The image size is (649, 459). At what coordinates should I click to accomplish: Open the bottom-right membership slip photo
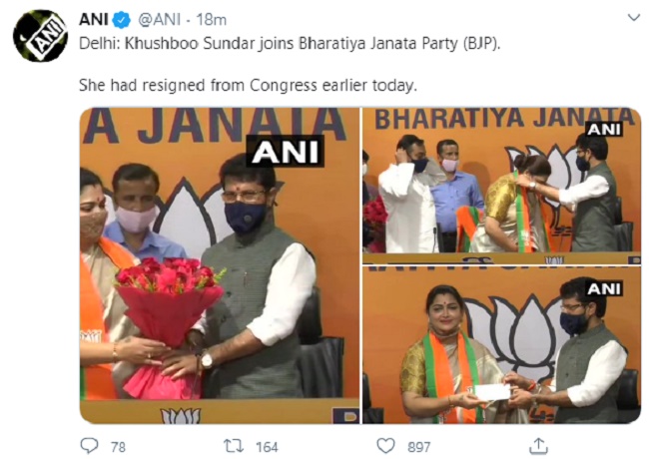click(x=501, y=345)
